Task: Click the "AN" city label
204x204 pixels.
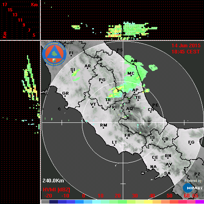Action: click(134, 61)
